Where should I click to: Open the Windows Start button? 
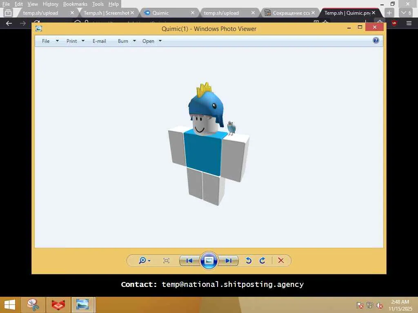(x=10, y=305)
